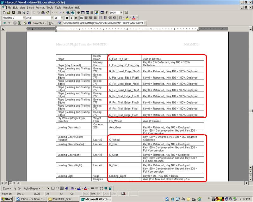Image resolution: width=253 pixels, height=202 pixels.
Task: Click Search the Web icon
Action: pyautogui.click(x=30, y=23)
